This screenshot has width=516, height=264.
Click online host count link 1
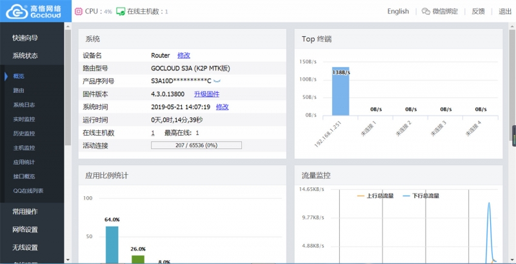click(x=153, y=133)
